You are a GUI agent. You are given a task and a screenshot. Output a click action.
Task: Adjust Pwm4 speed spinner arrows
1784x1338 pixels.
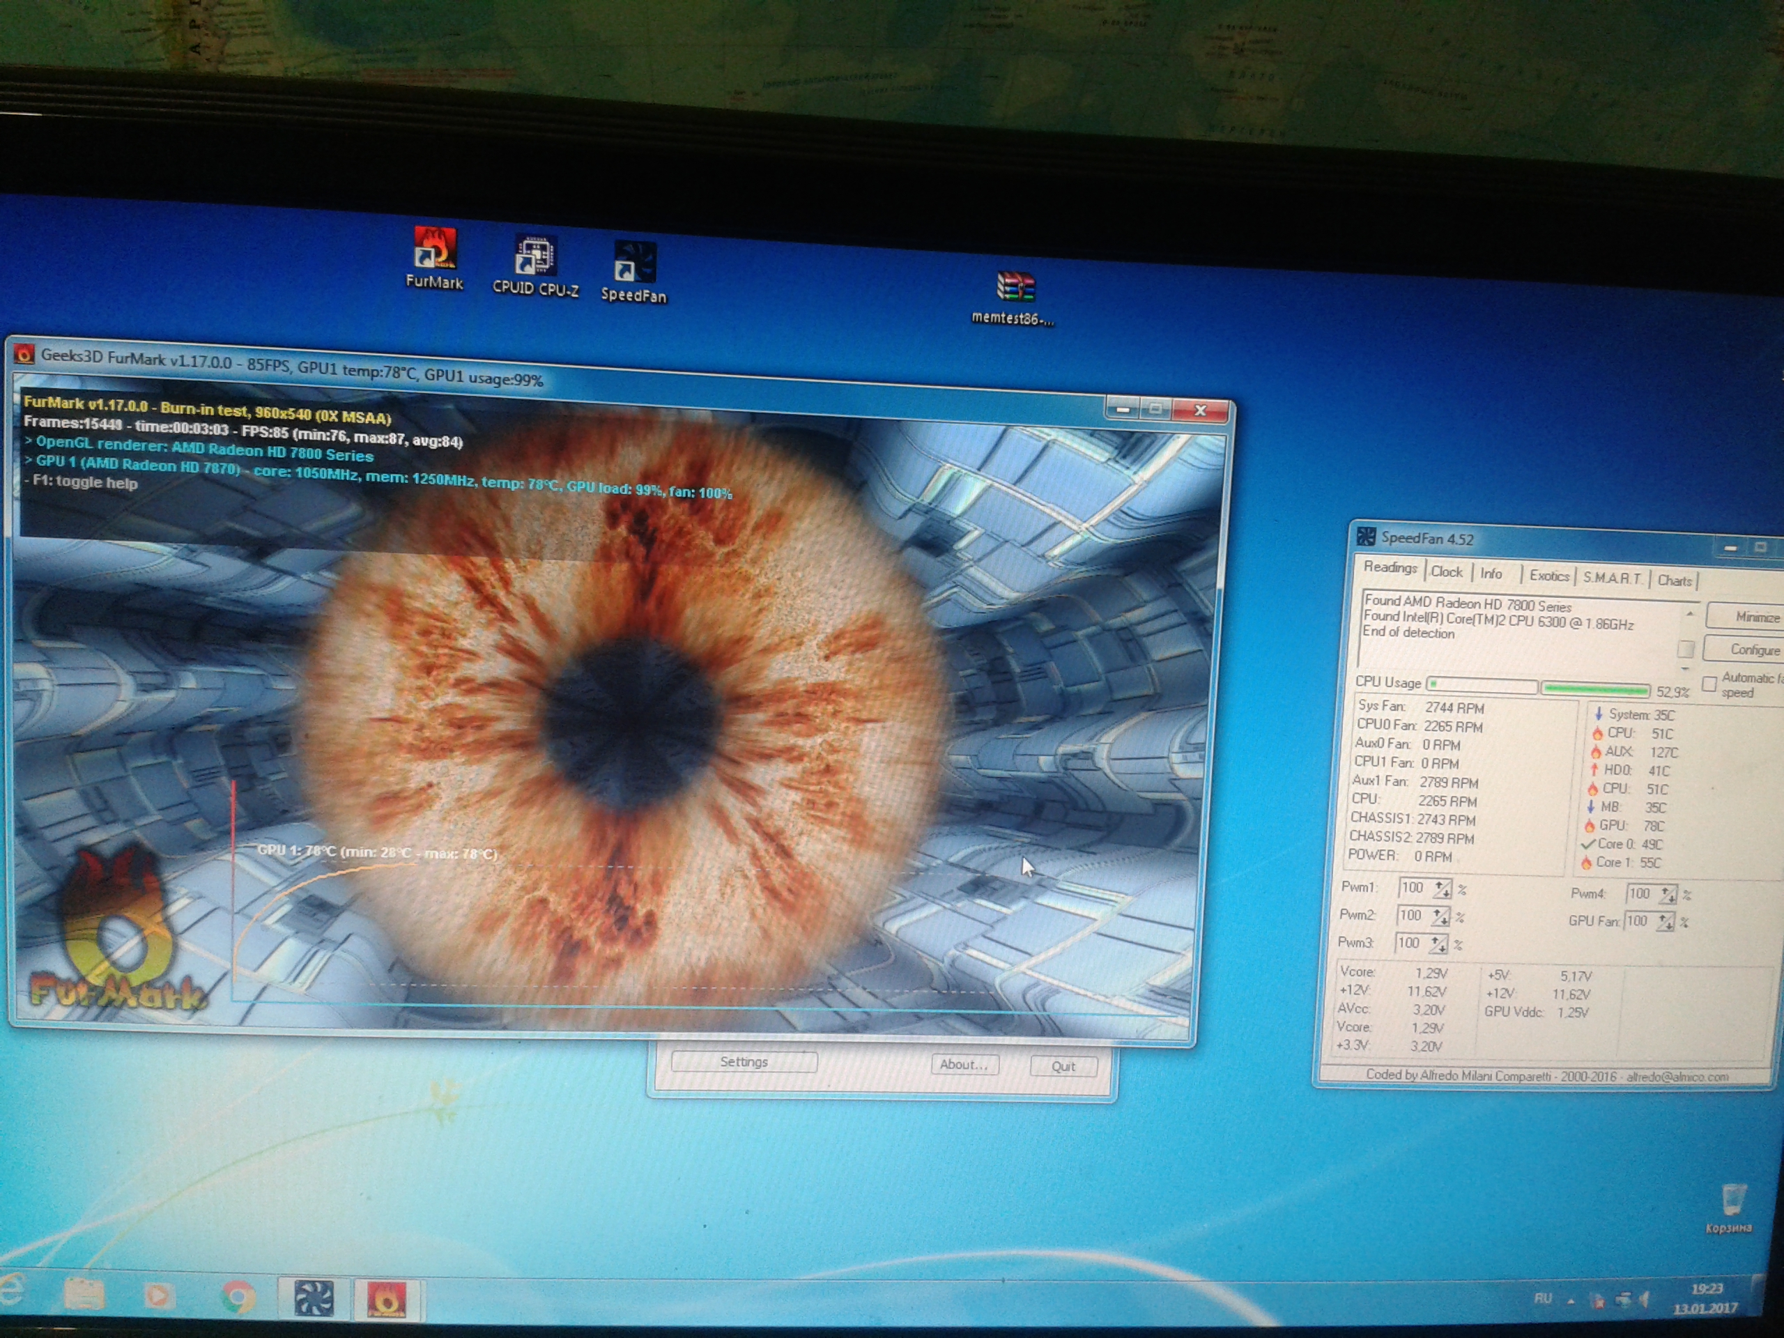pyautogui.click(x=1667, y=894)
